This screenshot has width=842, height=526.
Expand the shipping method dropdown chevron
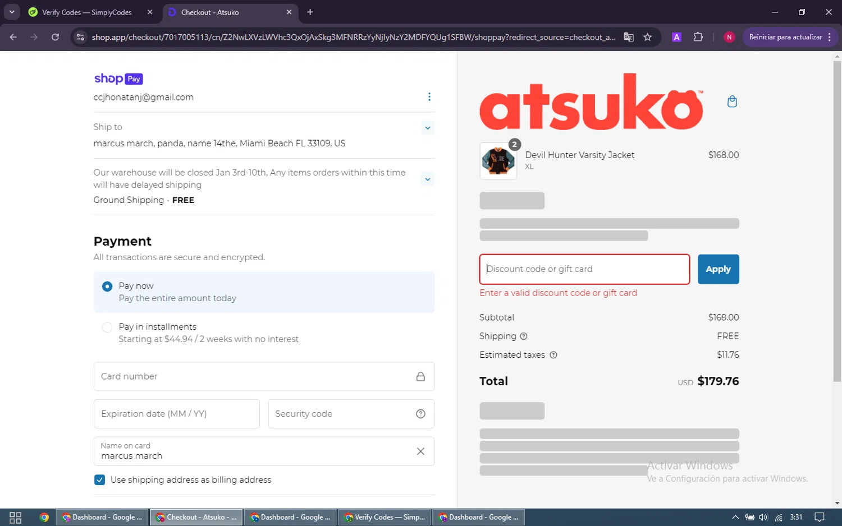[428, 179]
